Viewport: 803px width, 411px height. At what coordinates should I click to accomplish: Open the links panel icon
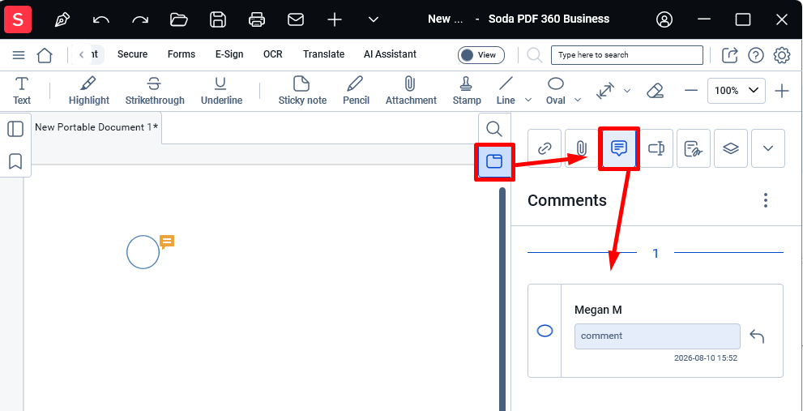[x=544, y=148]
